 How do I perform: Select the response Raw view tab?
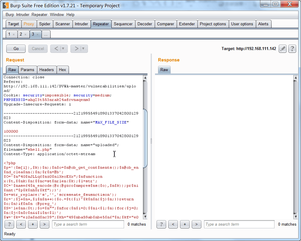click(164, 70)
